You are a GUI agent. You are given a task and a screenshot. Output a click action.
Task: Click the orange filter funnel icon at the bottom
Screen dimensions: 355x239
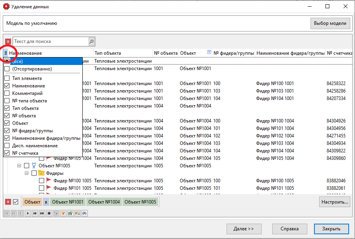[63, 213]
